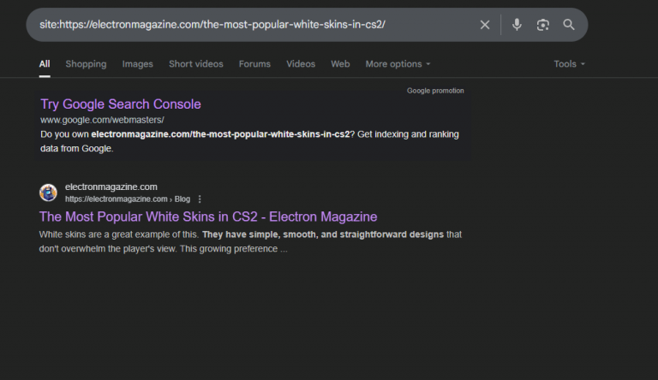This screenshot has height=380, width=658.
Task: Open The Most Popular White Skins in CS2 result
Action: [208, 217]
